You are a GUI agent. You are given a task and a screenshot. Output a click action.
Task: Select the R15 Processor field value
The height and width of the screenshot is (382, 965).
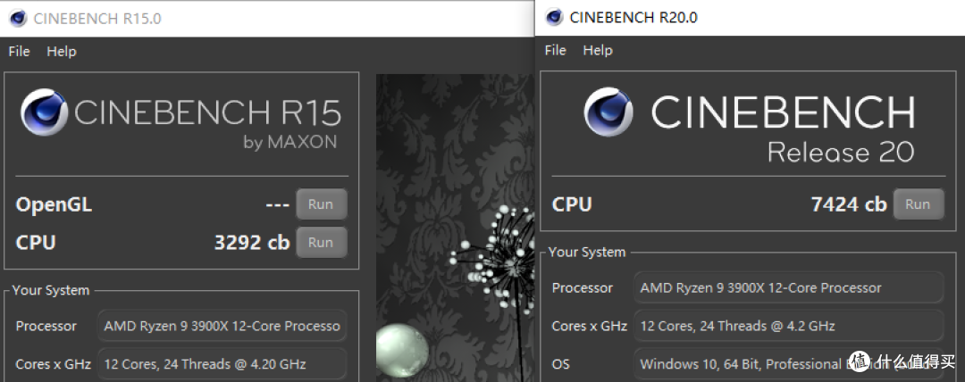pyautogui.click(x=222, y=326)
